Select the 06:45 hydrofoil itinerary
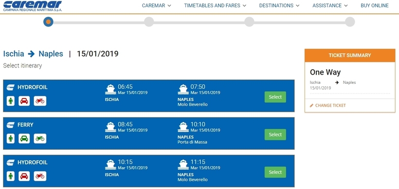The width and height of the screenshot is (399, 189). tap(275, 97)
